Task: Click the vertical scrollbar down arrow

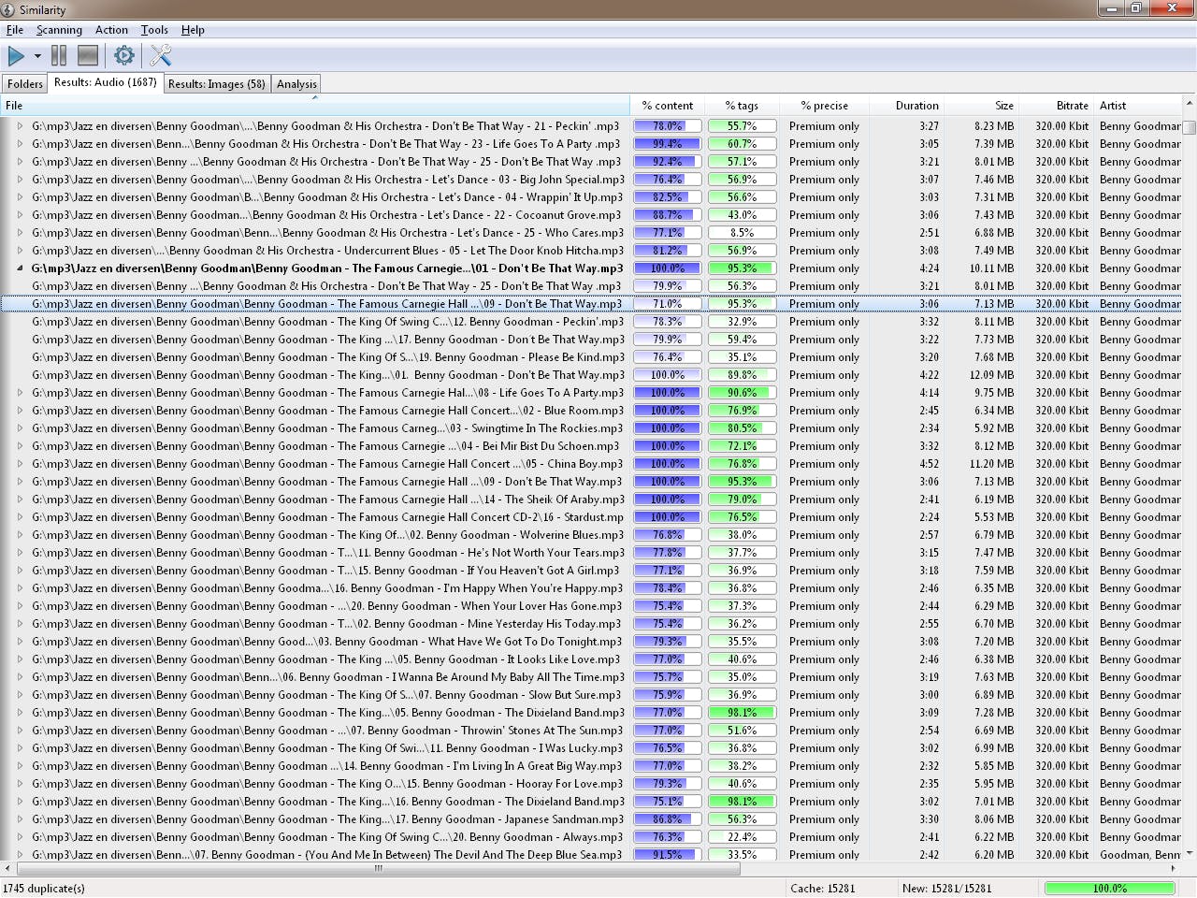Action: tap(1189, 852)
